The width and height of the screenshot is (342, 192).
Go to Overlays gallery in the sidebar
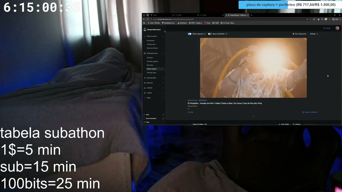coord(152,61)
